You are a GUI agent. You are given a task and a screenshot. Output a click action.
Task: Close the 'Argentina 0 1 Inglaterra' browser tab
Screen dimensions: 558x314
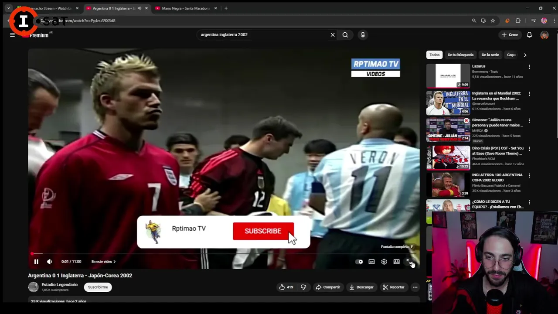click(146, 8)
